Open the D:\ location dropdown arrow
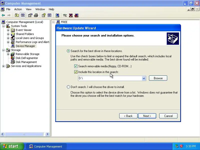 click(144, 78)
